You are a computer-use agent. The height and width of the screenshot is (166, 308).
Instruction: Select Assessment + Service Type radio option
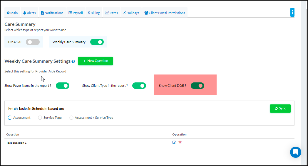click(71, 118)
